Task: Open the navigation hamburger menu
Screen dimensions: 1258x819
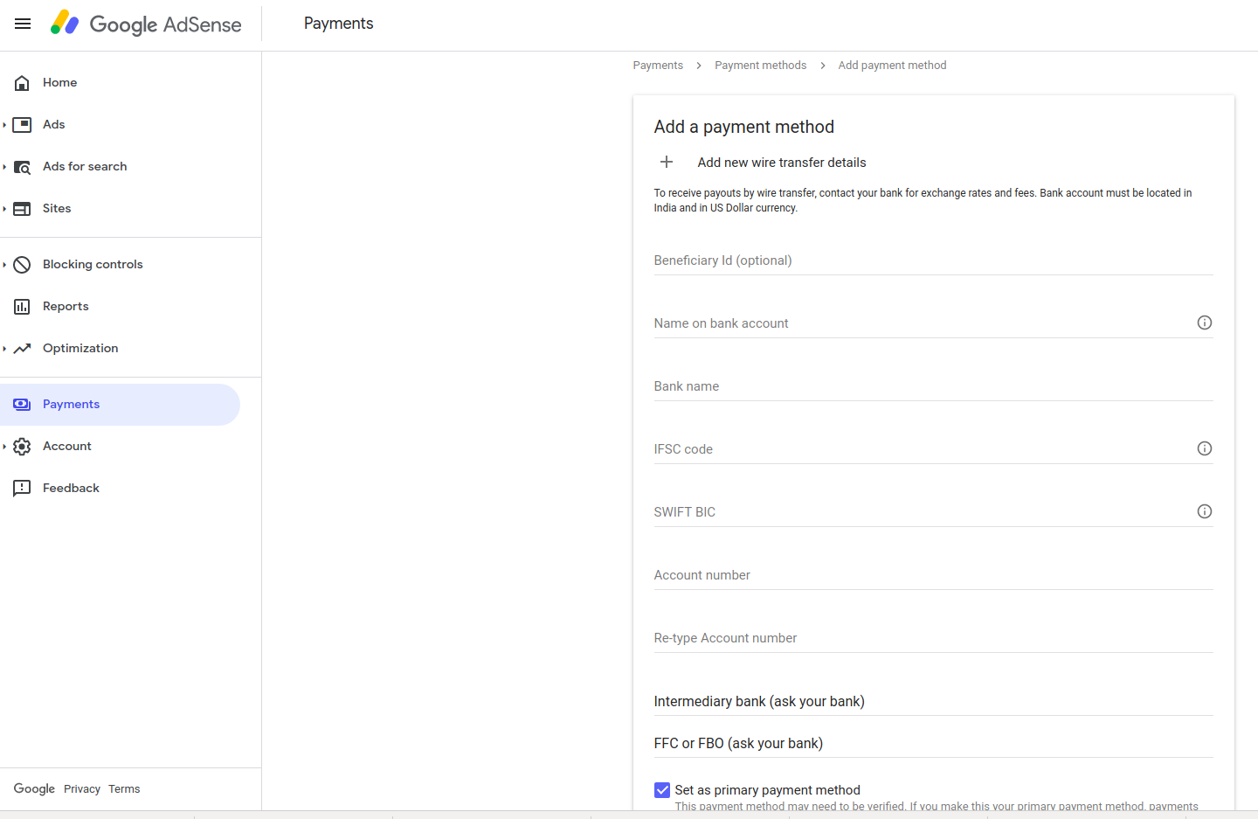Action: coord(22,24)
